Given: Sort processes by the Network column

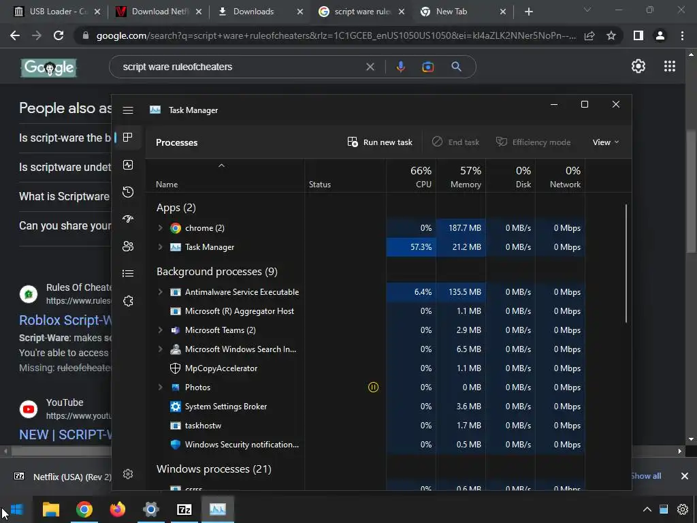Looking at the screenshot, I should point(561,176).
